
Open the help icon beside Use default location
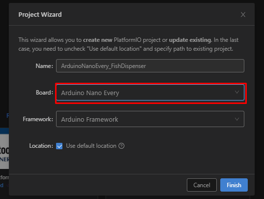121,146
